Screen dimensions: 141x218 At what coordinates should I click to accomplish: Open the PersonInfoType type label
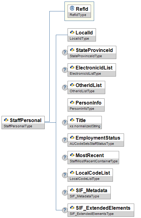click(x=82, y=109)
